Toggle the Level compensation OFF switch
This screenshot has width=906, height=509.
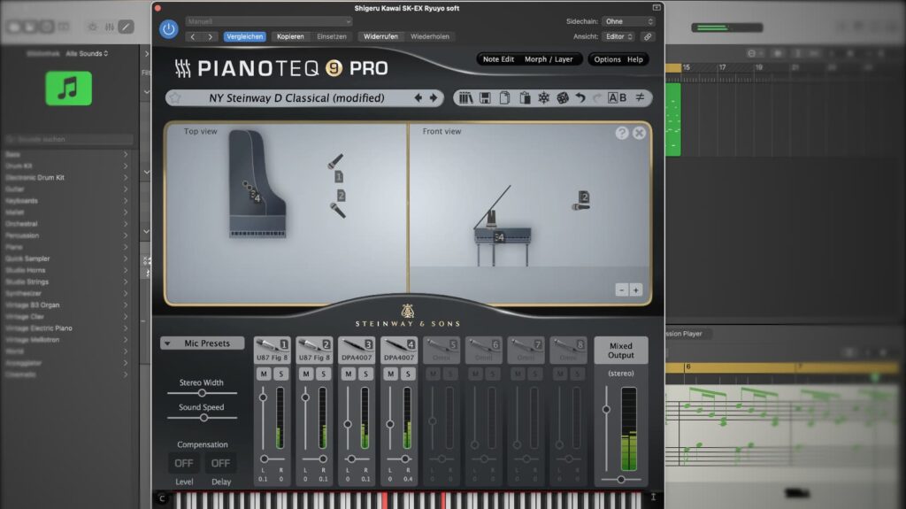184,463
